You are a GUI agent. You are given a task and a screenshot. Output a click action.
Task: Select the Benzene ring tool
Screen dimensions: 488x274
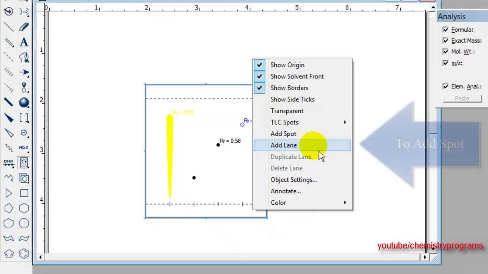tap(24, 253)
